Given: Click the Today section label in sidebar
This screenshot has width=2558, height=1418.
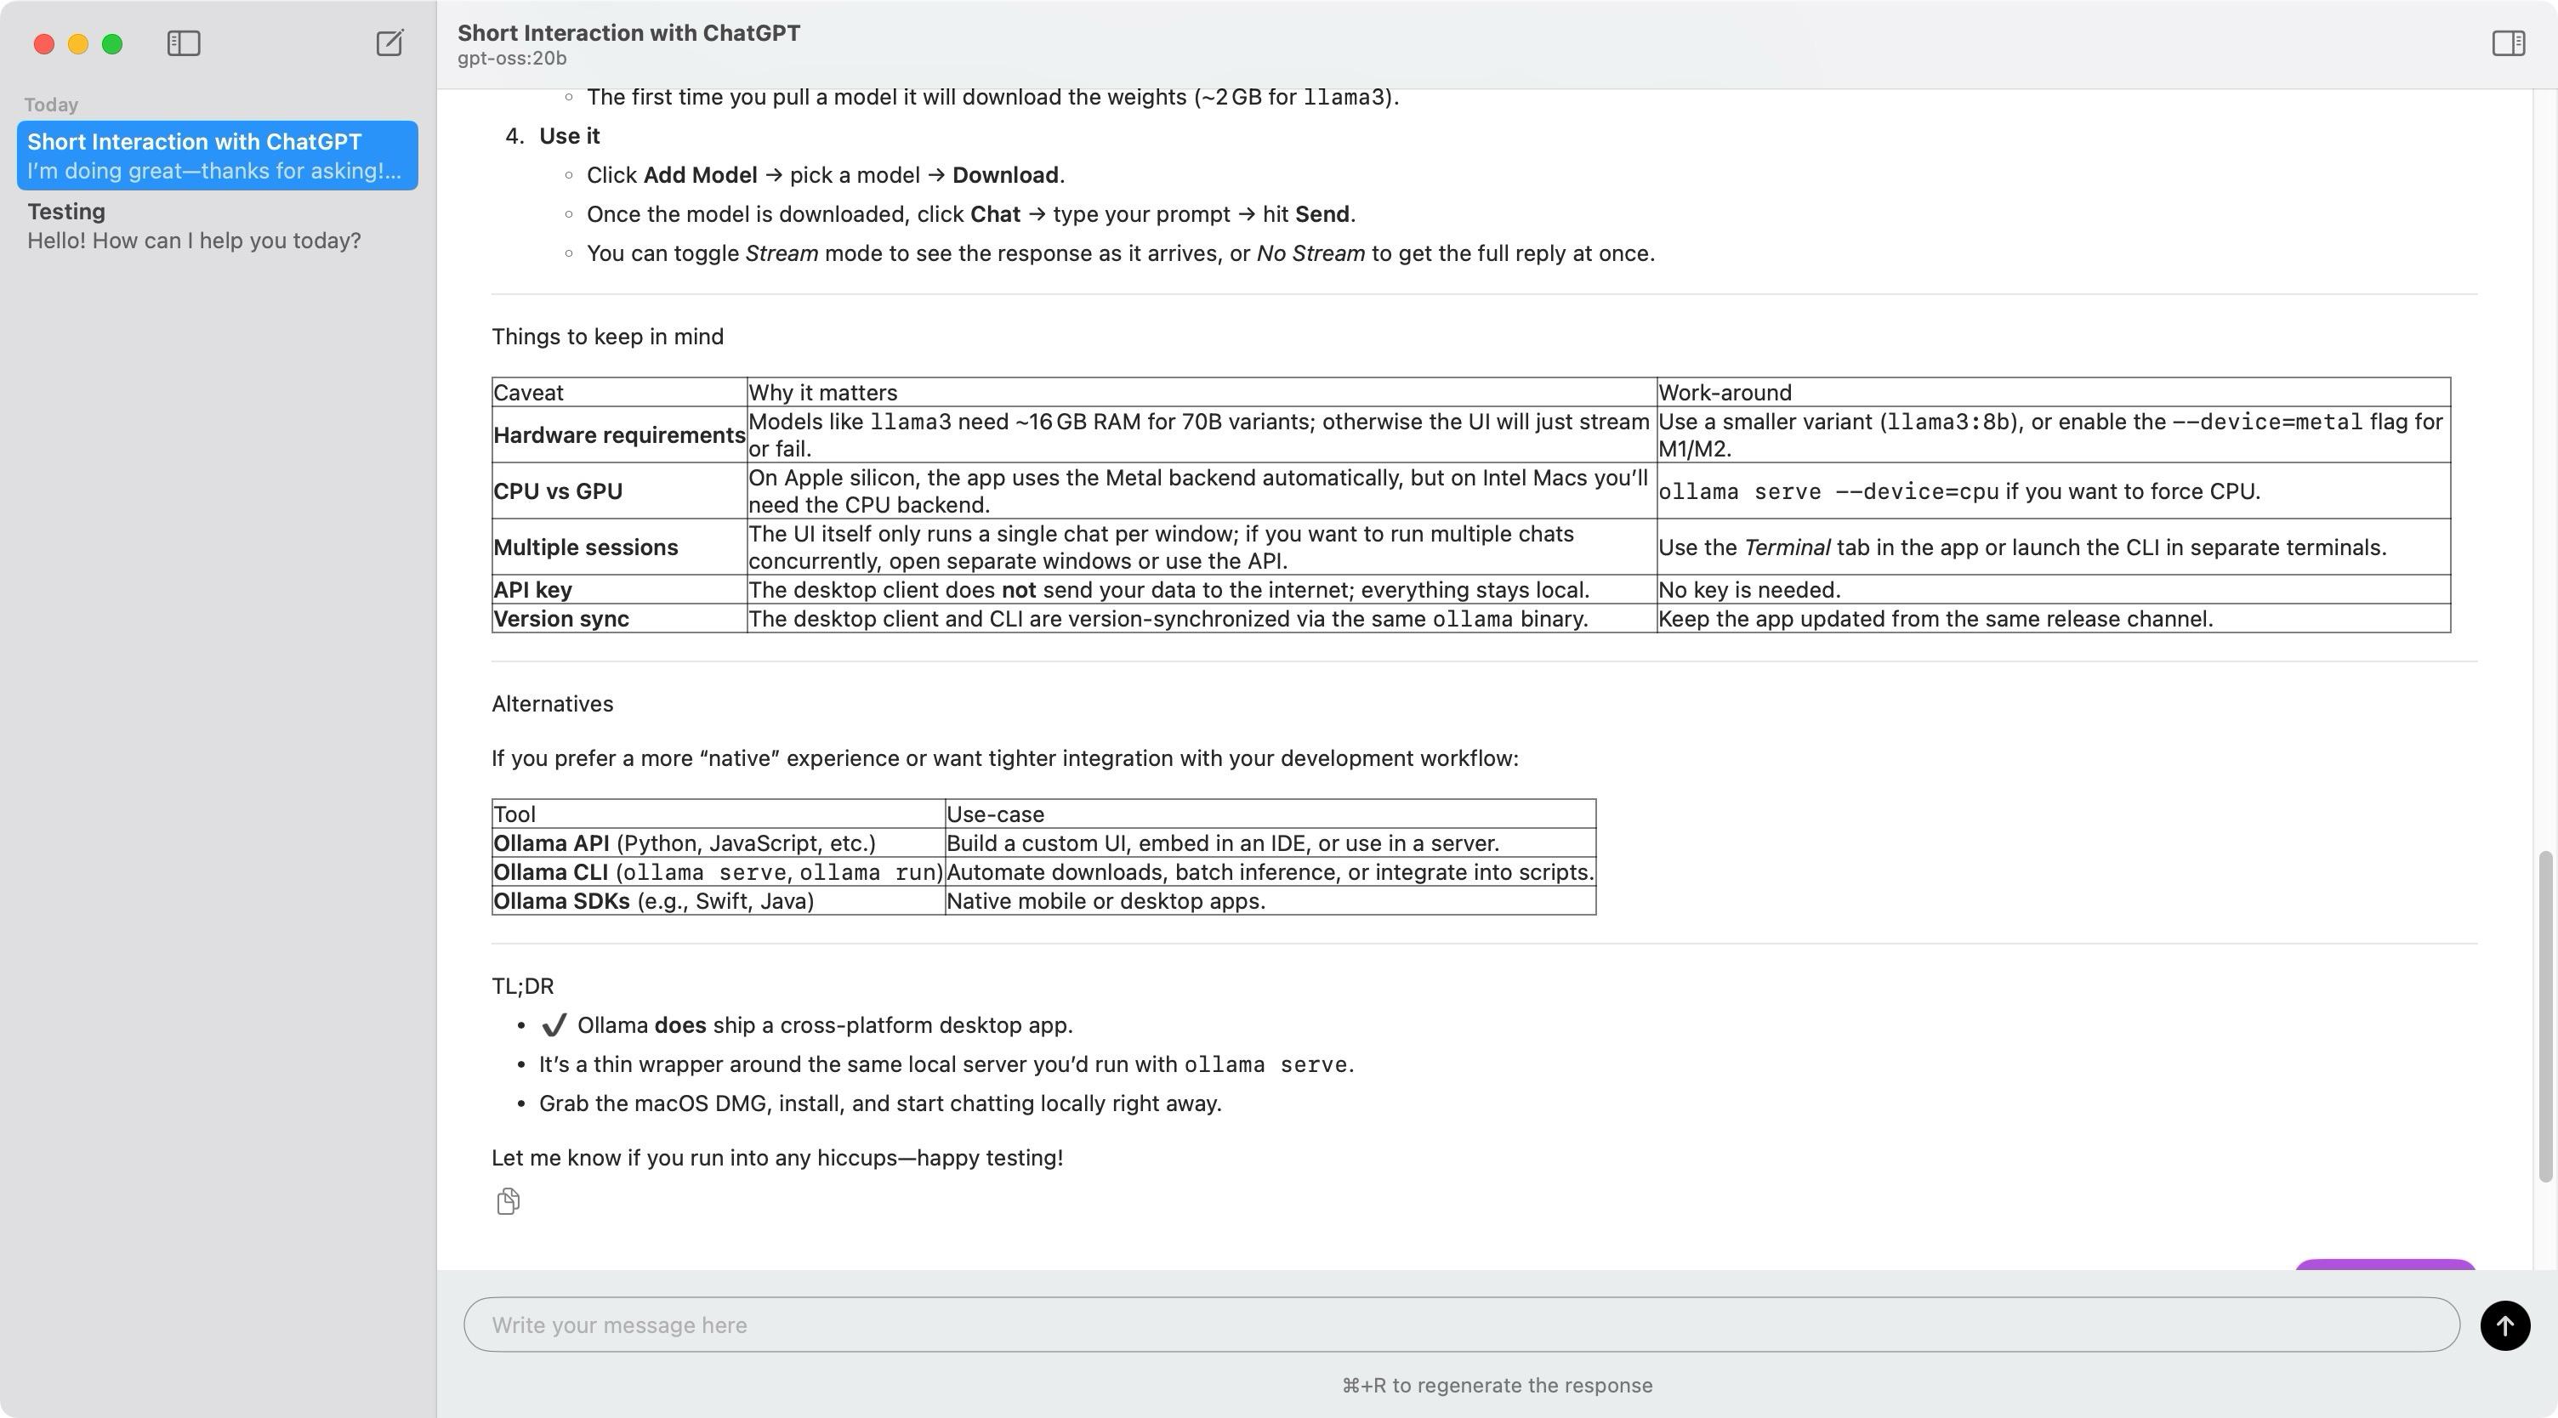Looking at the screenshot, I should coord(52,105).
